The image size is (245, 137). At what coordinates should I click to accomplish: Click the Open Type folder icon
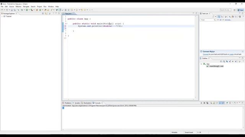click(45, 10)
